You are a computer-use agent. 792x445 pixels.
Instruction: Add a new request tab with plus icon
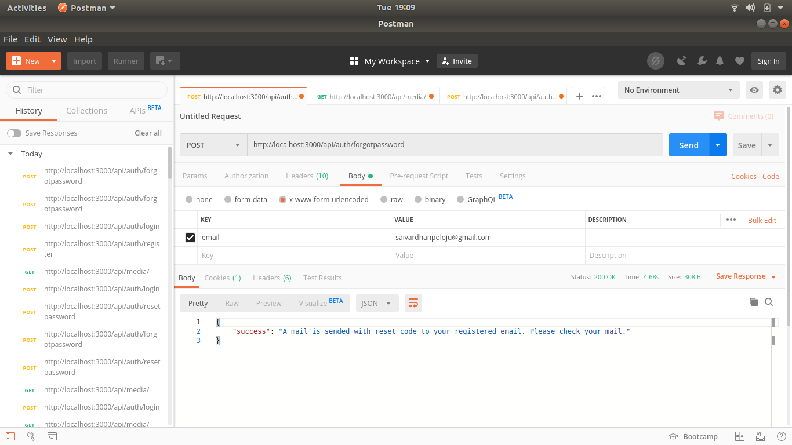[580, 97]
